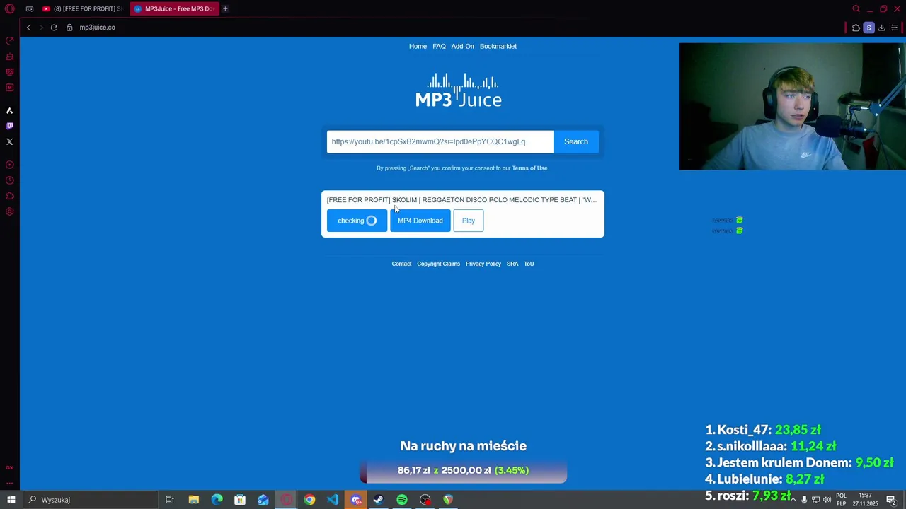Click the GX icon at sidebar bottom
906x509 pixels.
(10, 467)
